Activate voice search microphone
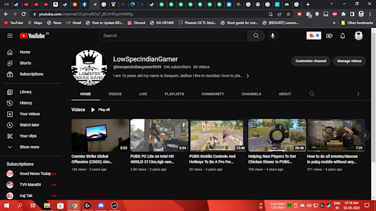 [273, 36]
